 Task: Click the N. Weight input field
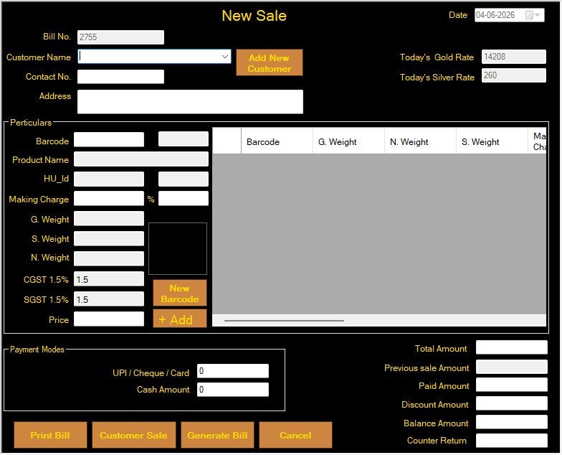[109, 258]
